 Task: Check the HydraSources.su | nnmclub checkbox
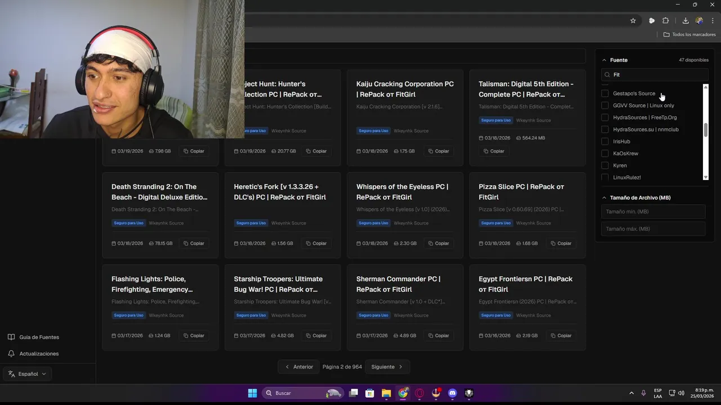pos(605,129)
